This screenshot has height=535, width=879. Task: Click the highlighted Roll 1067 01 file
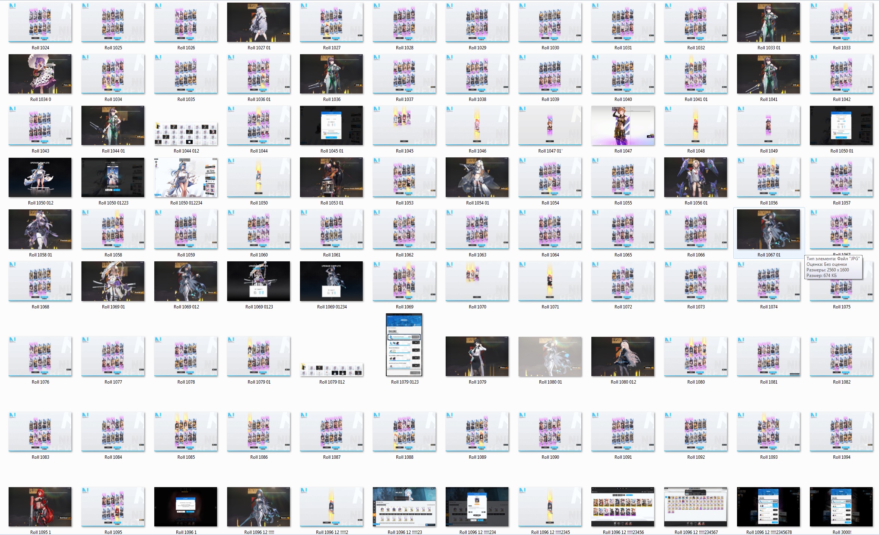768,229
